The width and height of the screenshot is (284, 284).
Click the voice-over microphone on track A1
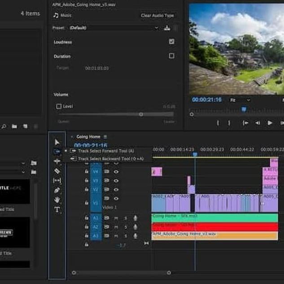(135, 218)
